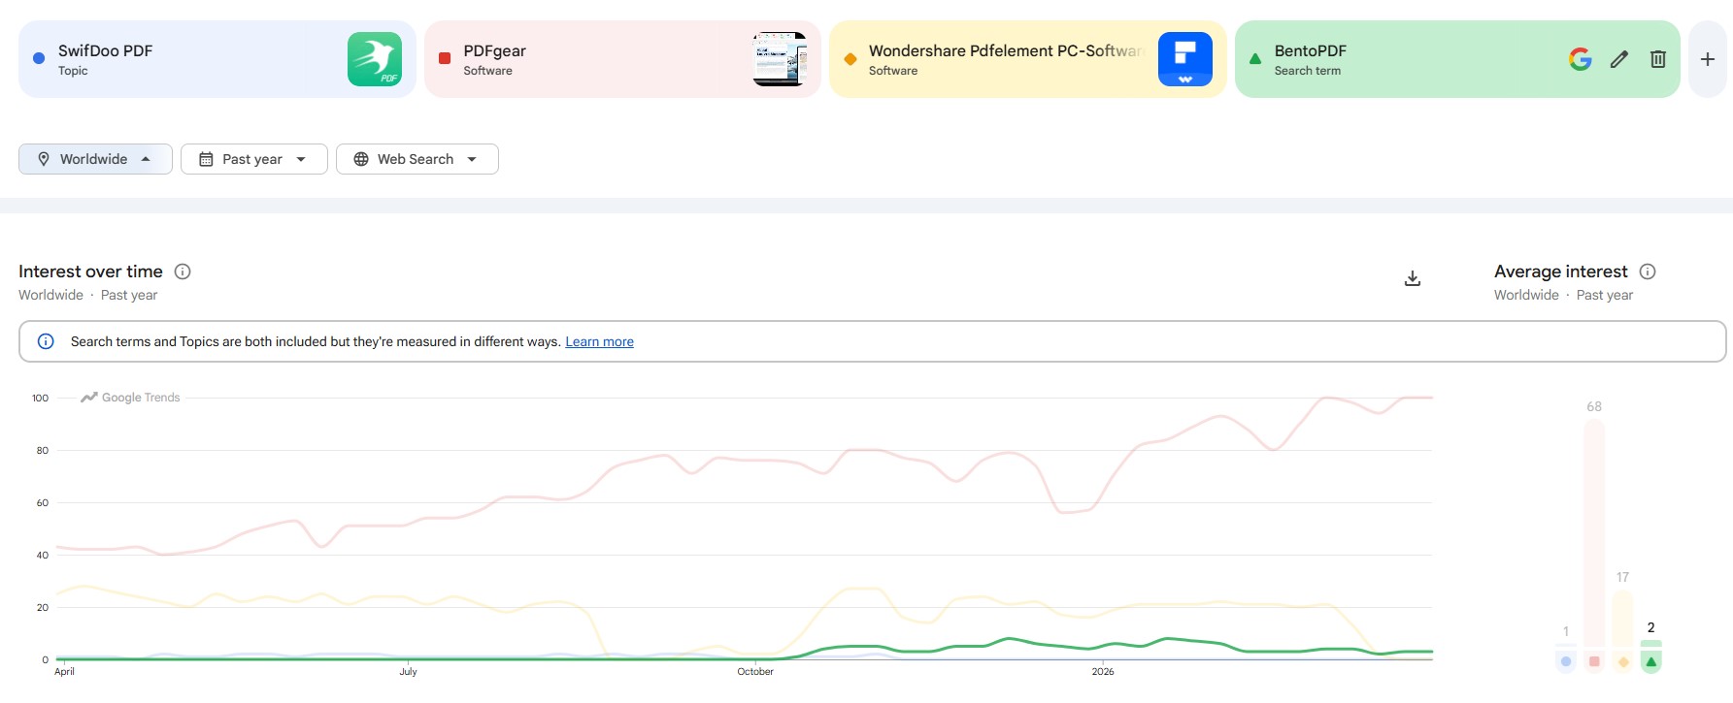Image resolution: width=1733 pixels, height=703 pixels.
Task: Select the SwifDoo PDF topic chip
Action: [x=217, y=59]
